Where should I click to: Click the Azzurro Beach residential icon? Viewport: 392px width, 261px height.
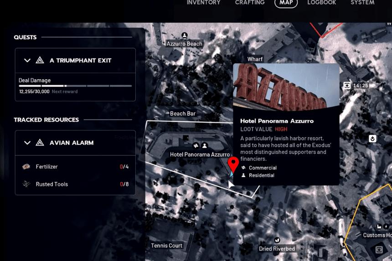coord(184,36)
